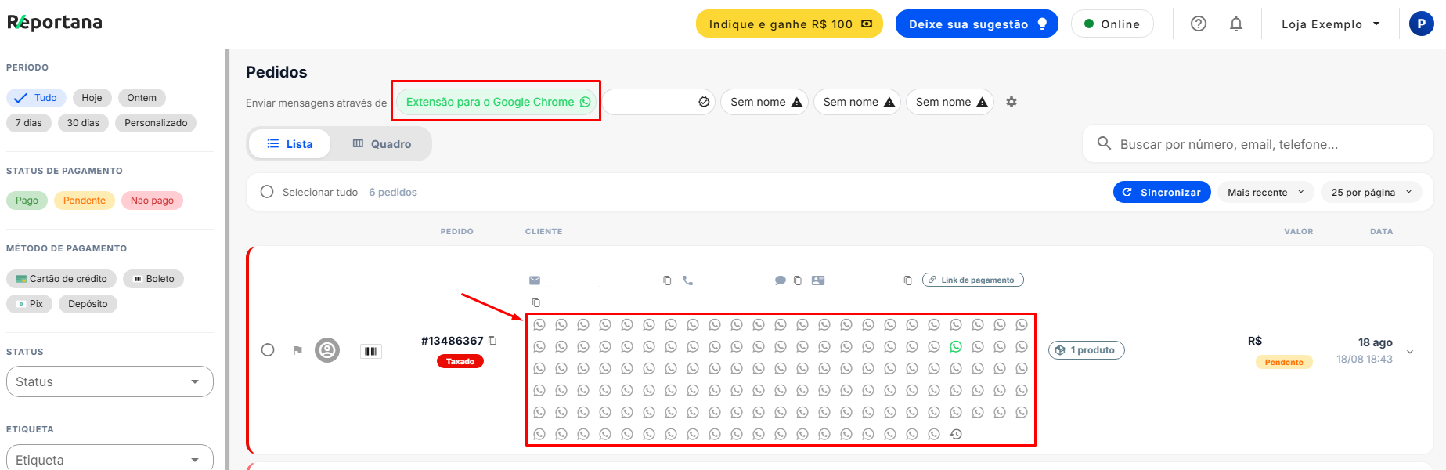
Task: Open the help question mark icon
Action: (x=1198, y=24)
